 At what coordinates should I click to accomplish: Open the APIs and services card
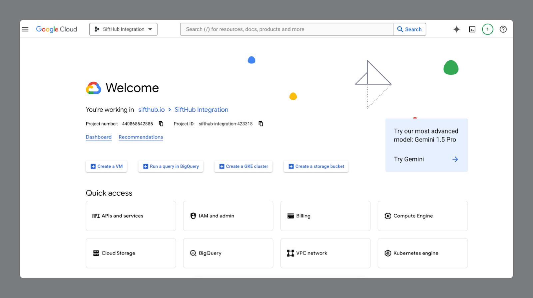[x=131, y=216]
